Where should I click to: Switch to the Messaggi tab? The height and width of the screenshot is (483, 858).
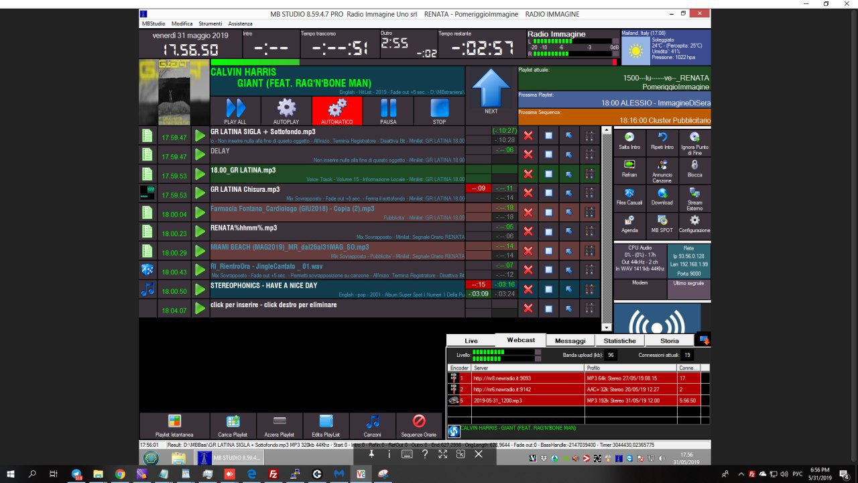[570, 341]
